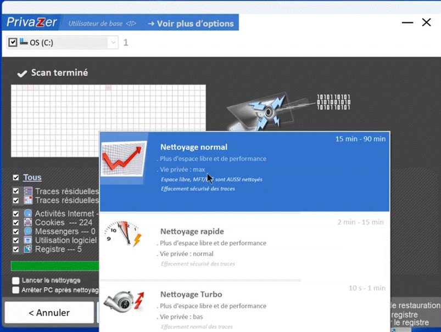Choose Nettoyage rapide from the cleaning menu
The image size is (441, 332).
click(x=244, y=246)
